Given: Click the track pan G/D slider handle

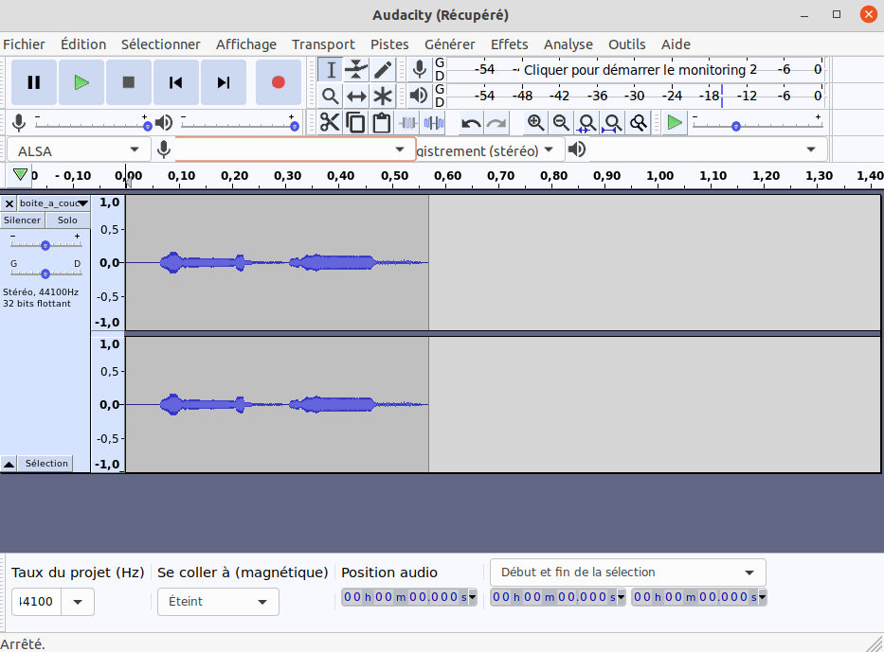Looking at the screenshot, I should 45,273.
